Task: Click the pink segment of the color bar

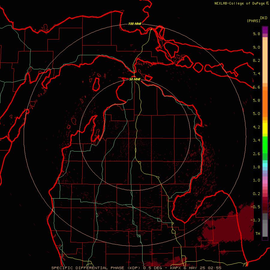Action: tap(265, 182)
